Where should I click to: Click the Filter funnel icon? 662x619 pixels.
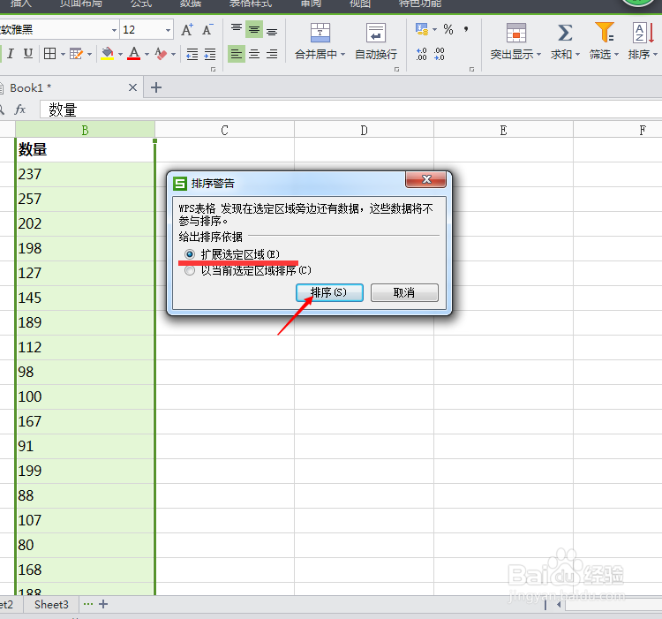pos(604,32)
